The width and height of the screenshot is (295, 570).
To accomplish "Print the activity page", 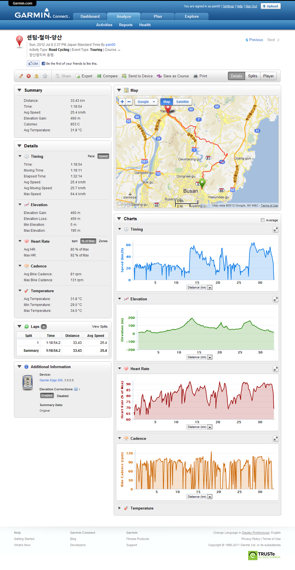I will pos(200,76).
